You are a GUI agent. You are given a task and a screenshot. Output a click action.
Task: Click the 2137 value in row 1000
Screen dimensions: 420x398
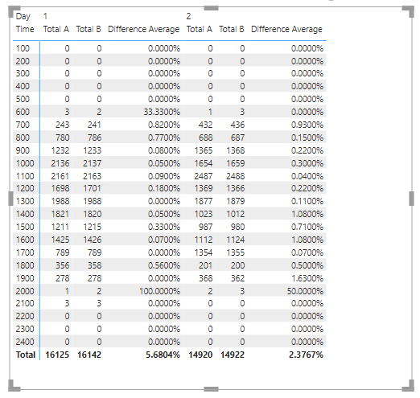tap(93, 163)
